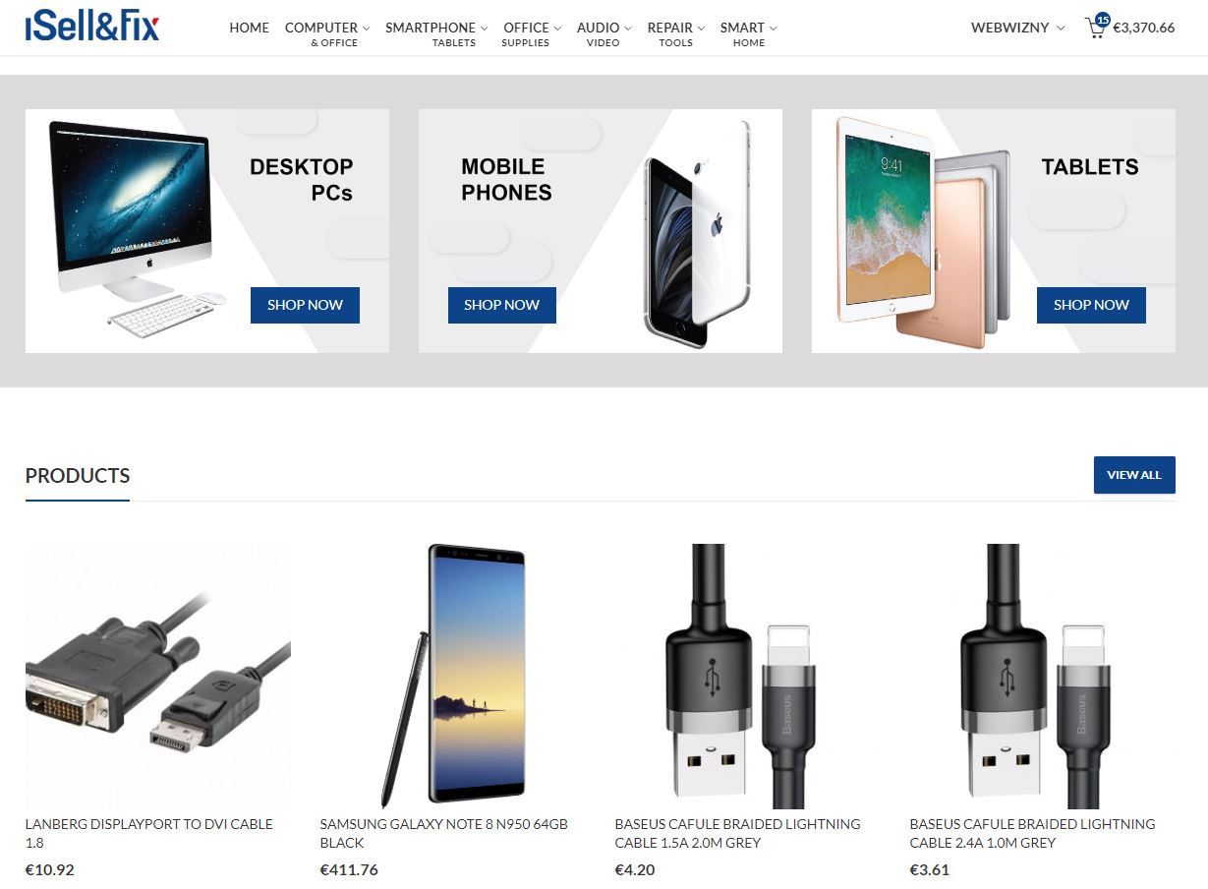Shop now for Desktop PCs
The width and height of the screenshot is (1208, 889).
pos(305,305)
